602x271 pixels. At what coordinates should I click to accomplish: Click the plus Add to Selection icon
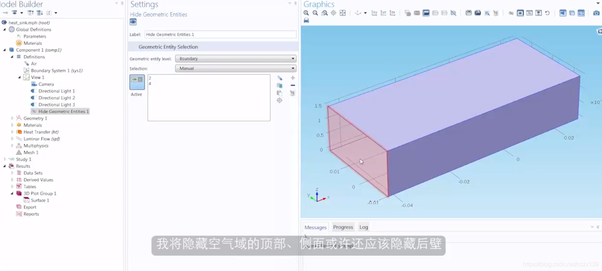click(x=293, y=78)
